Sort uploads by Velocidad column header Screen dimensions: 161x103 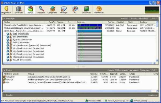pyautogui.click(x=94, y=74)
